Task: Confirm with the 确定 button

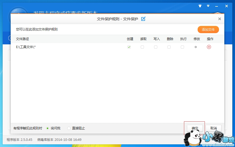Action: tap(195, 128)
